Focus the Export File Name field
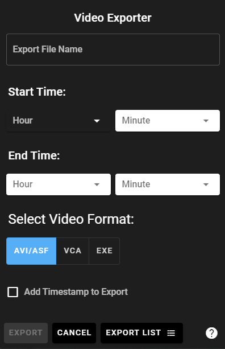 [x=113, y=50]
